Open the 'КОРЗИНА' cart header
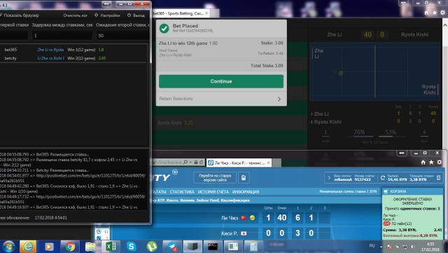The width and height of the screenshot is (448, 253). pos(412,191)
